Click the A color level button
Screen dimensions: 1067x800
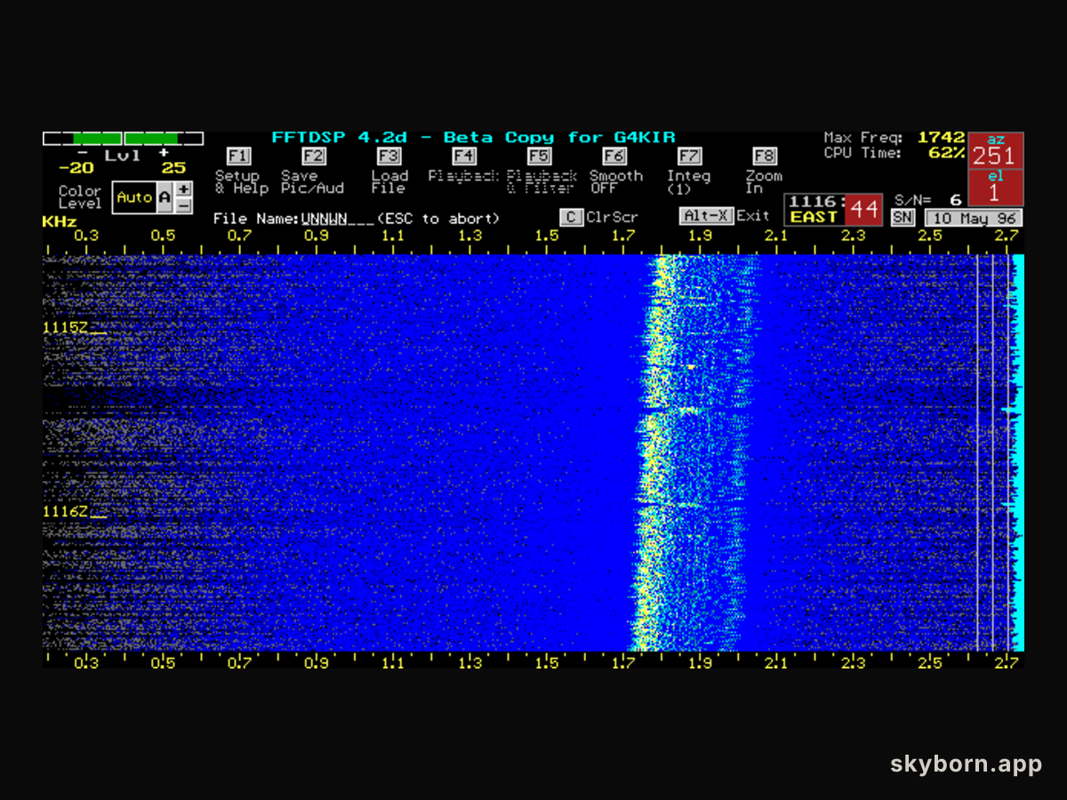(164, 197)
